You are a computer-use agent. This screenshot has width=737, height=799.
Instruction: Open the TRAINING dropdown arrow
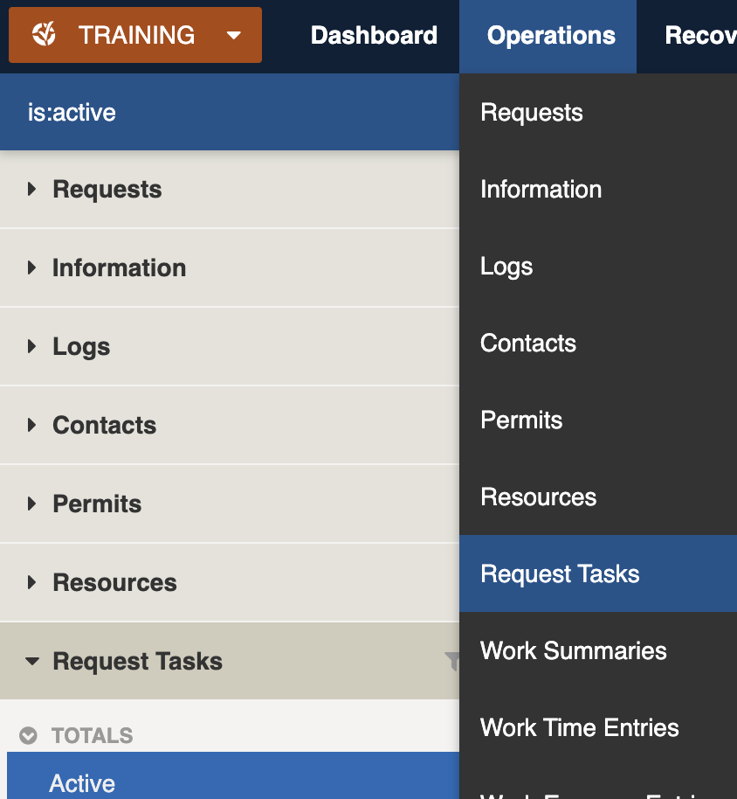pyautogui.click(x=233, y=36)
